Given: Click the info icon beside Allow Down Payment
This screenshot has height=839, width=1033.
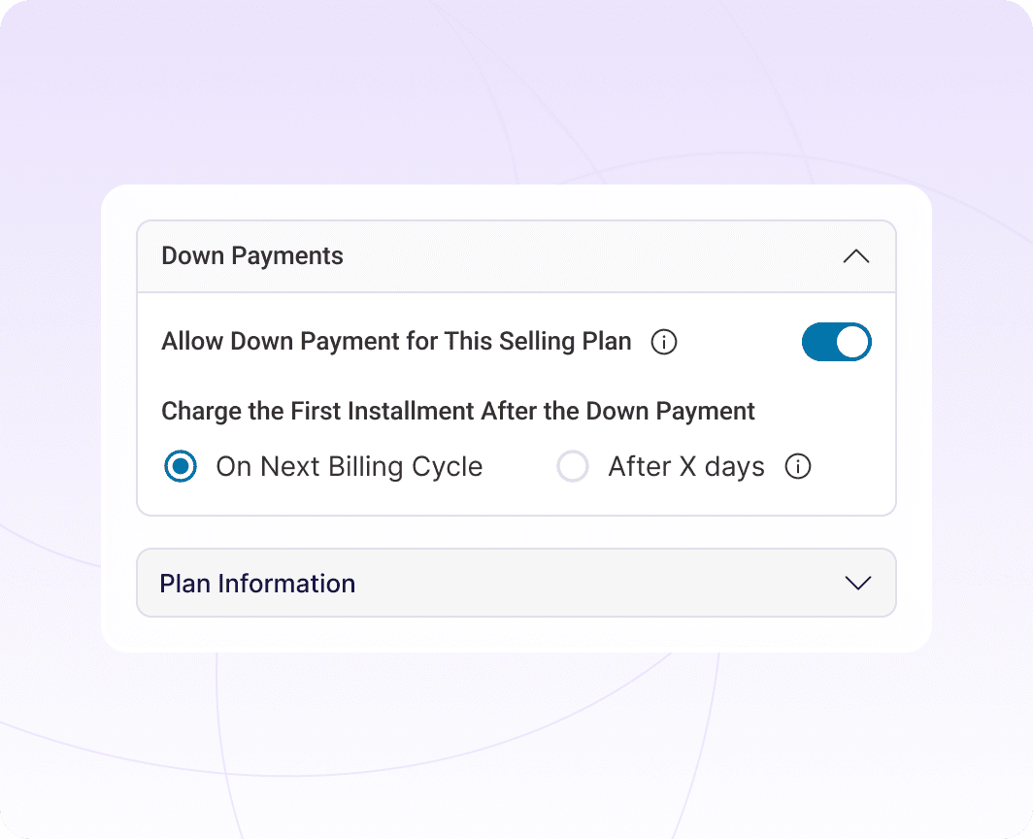Looking at the screenshot, I should 664,342.
